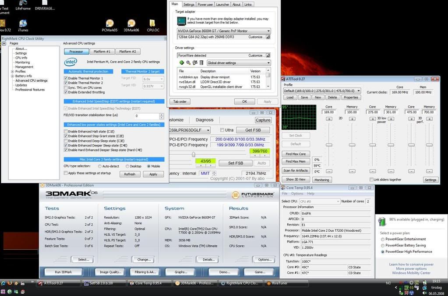The height and width of the screenshot is (296, 448).
Task: Click the 3D perf. Memory slider handle in ATITool
Action: tap(430, 145)
